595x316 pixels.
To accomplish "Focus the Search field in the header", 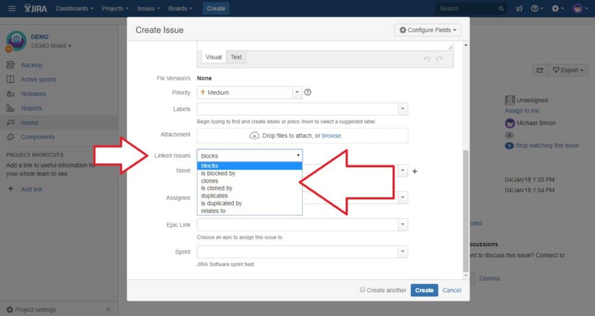I will [471, 8].
